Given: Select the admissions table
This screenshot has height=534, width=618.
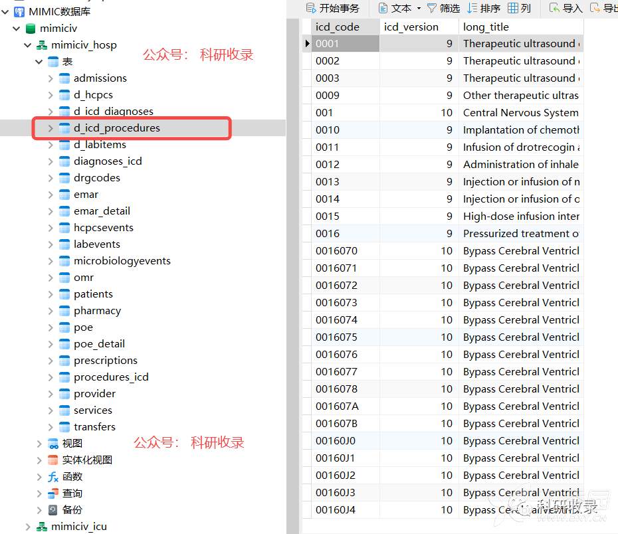Looking at the screenshot, I should (100, 78).
